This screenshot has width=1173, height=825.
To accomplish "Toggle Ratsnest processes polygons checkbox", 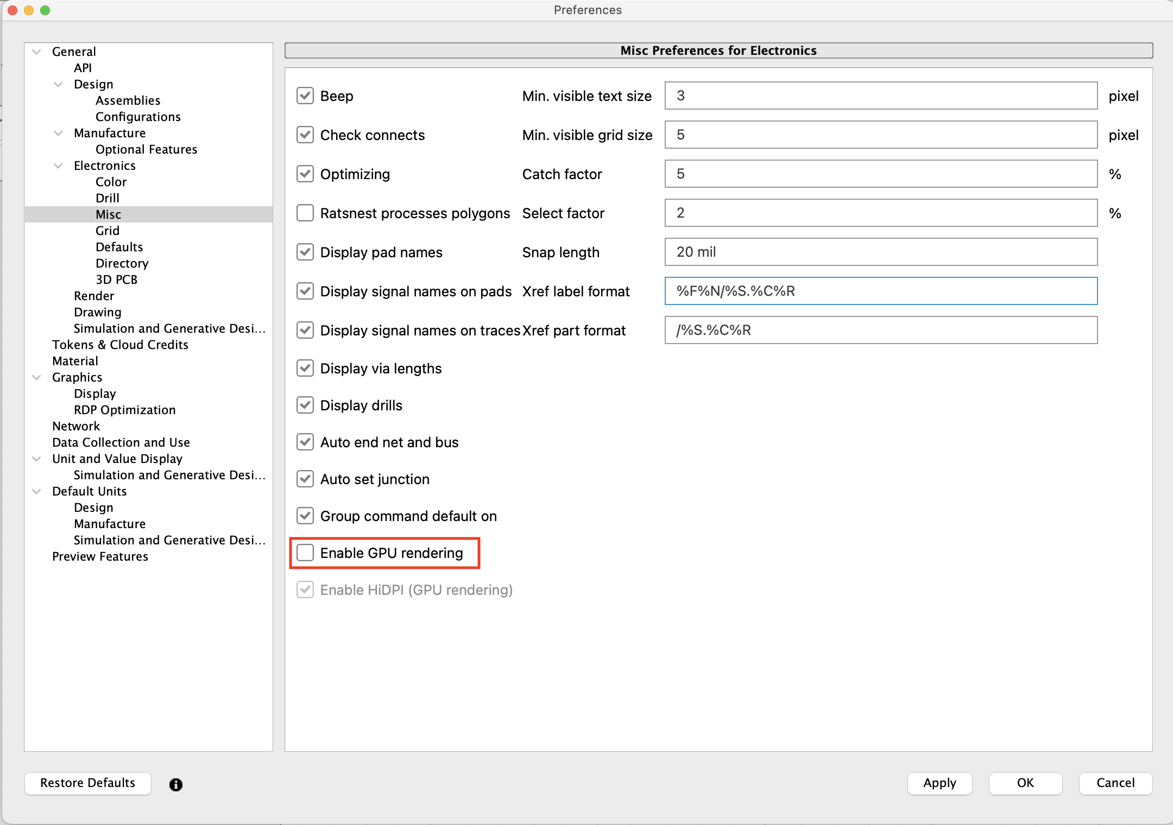I will point(305,213).
